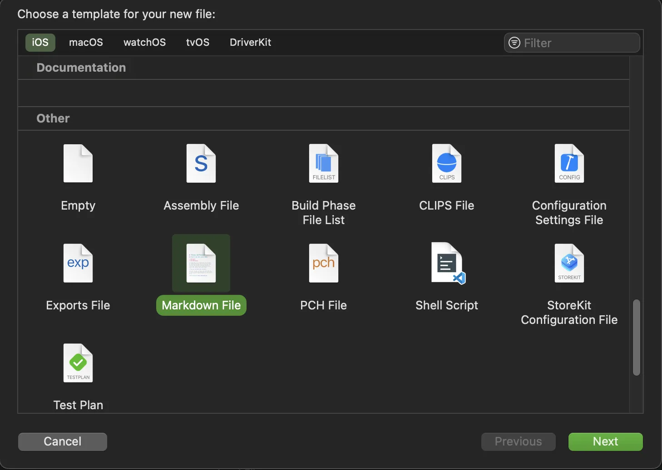
Task: Select the DriverKit tab
Action: tap(250, 43)
